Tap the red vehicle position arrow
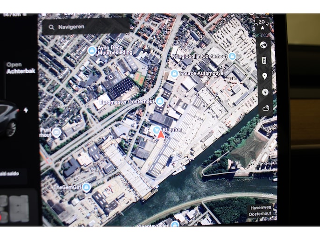320x240 pixels. point(161,135)
